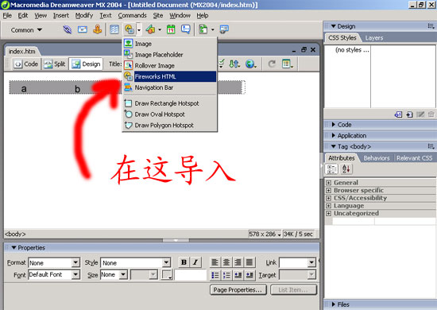This screenshot has width=437, height=310.
Task: Click the Date calendar icon
Action: (171, 29)
